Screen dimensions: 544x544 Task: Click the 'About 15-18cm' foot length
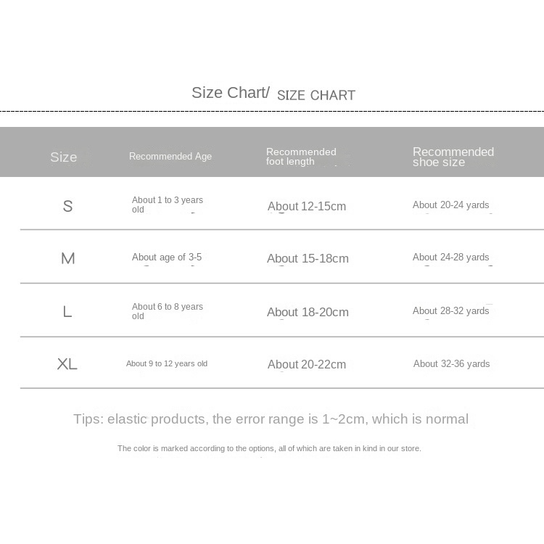[x=308, y=259]
